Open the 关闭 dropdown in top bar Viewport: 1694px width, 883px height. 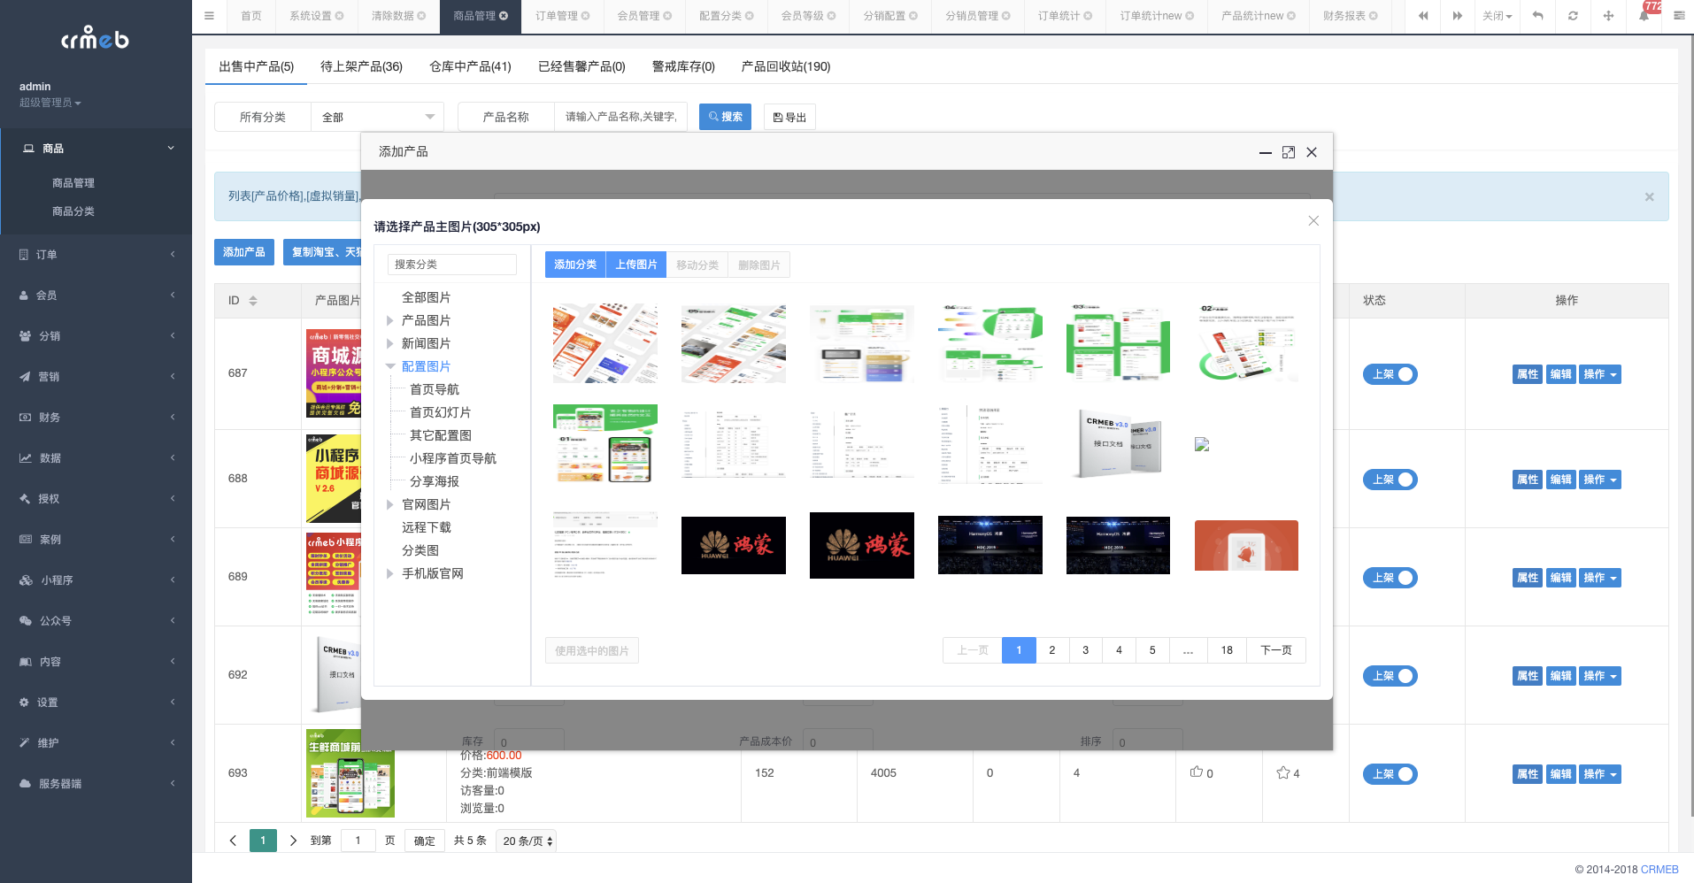pyautogui.click(x=1498, y=16)
